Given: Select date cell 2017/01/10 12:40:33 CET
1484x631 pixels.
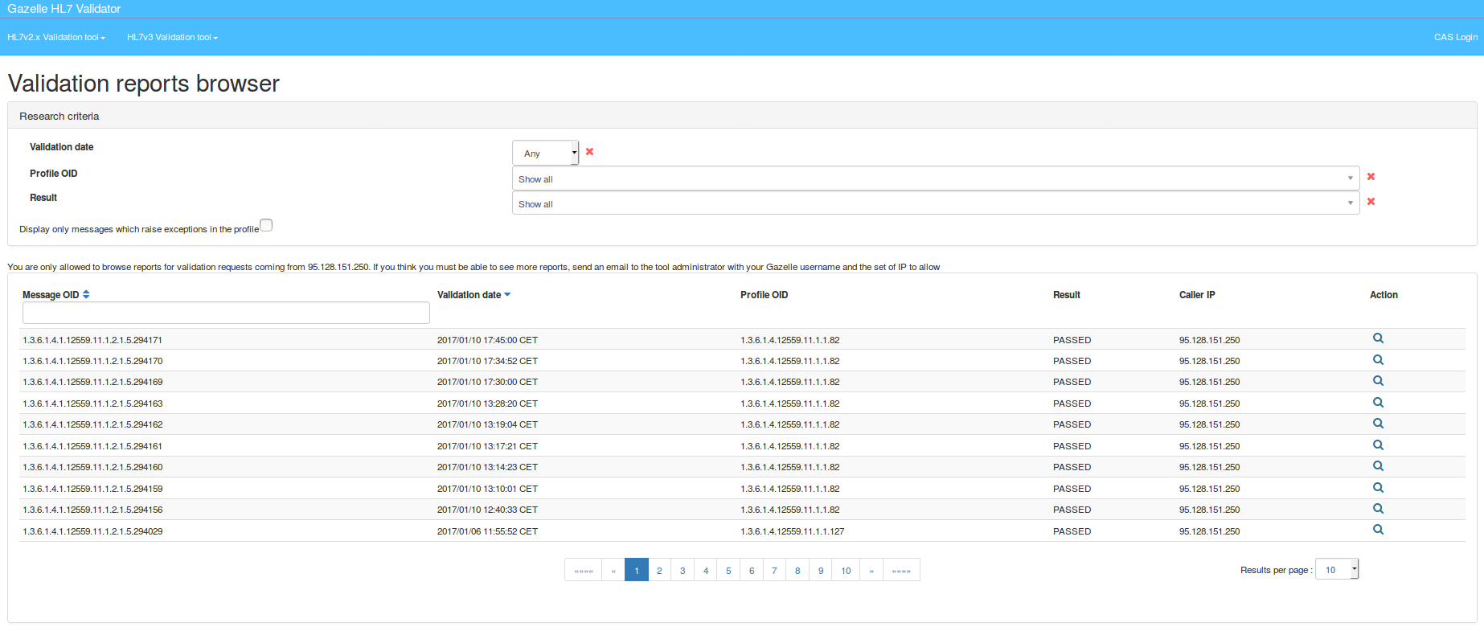Looking at the screenshot, I should pyautogui.click(x=487, y=510).
